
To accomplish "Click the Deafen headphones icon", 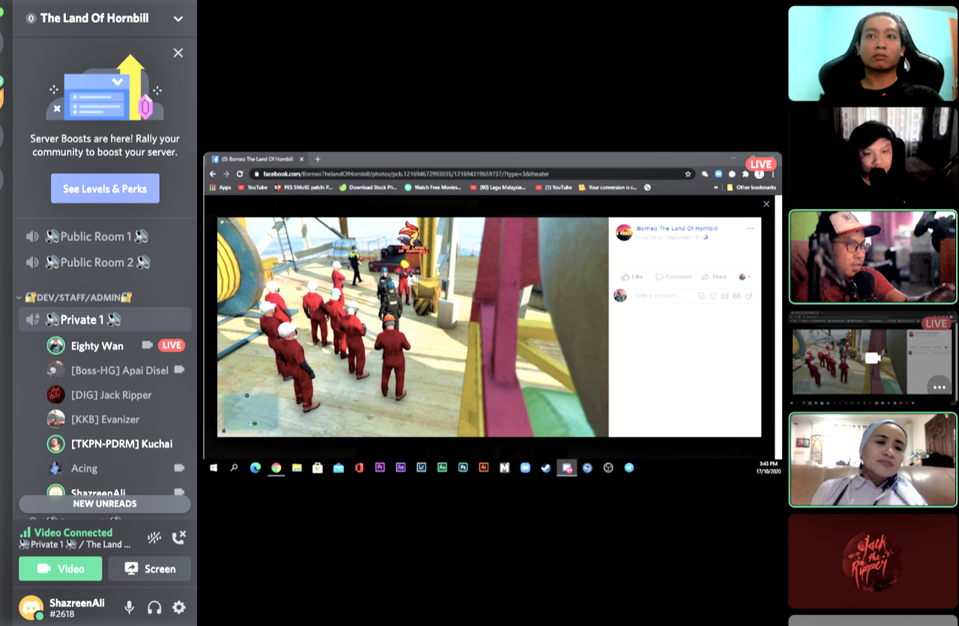I will pyautogui.click(x=155, y=607).
